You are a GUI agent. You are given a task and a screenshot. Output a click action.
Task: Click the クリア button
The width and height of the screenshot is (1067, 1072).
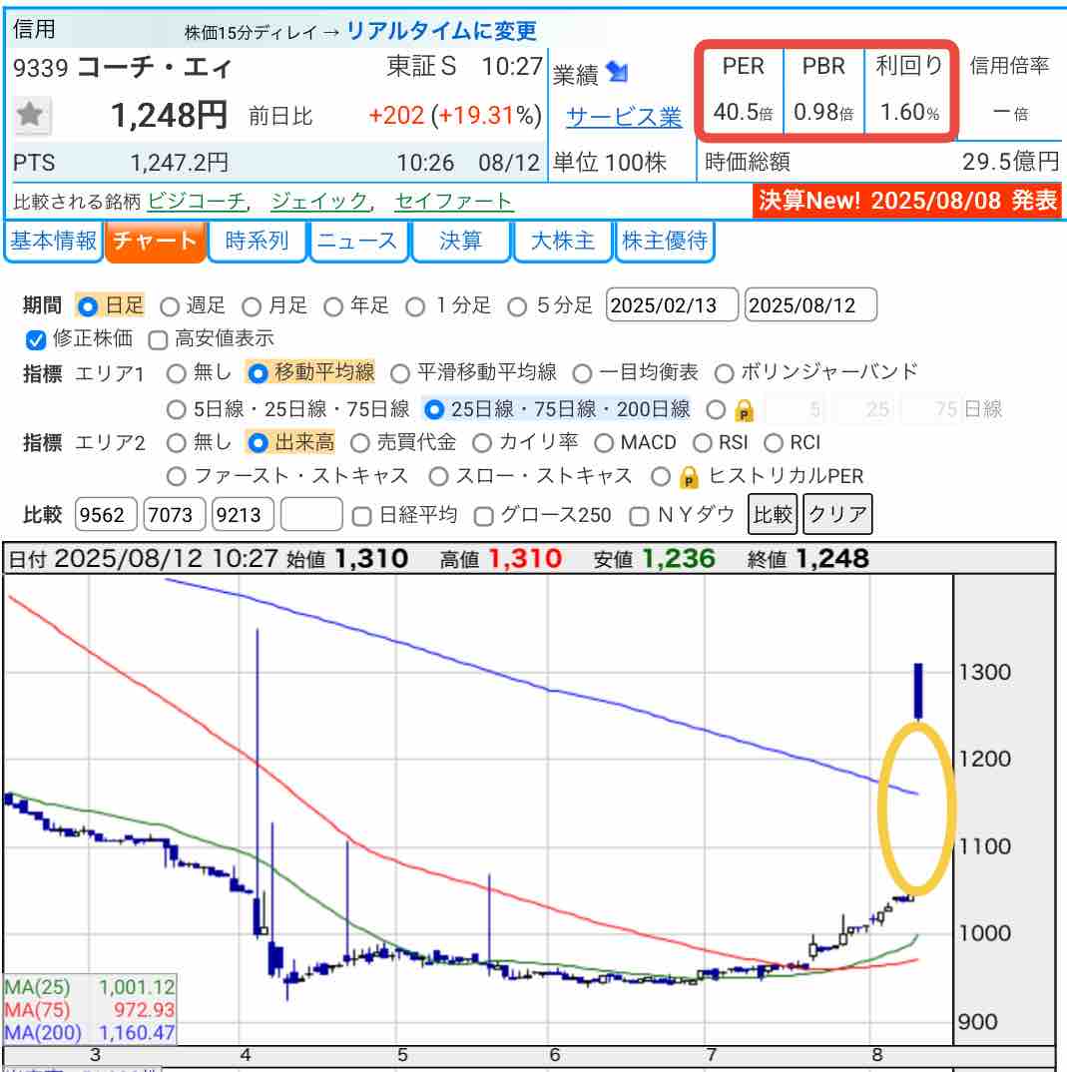pyautogui.click(x=837, y=514)
